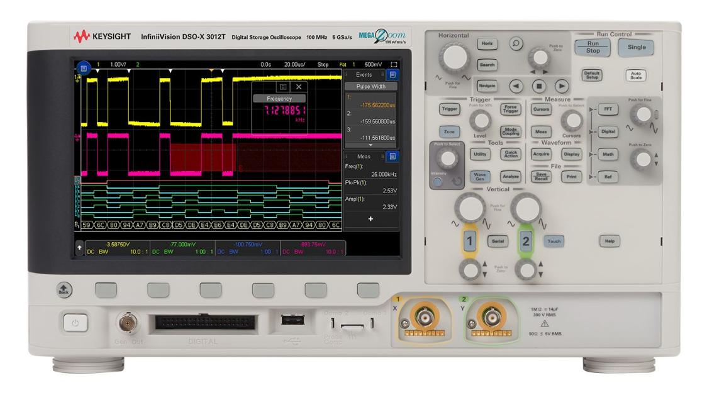Click the Horiz button
Screen dimensions: 719x405
(x=487, y=43)
